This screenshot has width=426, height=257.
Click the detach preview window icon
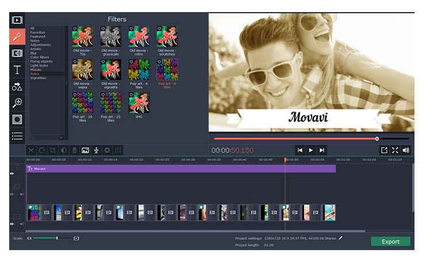384,150
